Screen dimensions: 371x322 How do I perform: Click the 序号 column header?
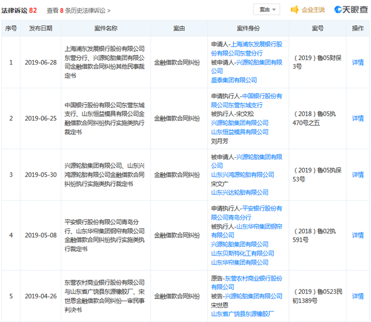[x=11, y=29]
